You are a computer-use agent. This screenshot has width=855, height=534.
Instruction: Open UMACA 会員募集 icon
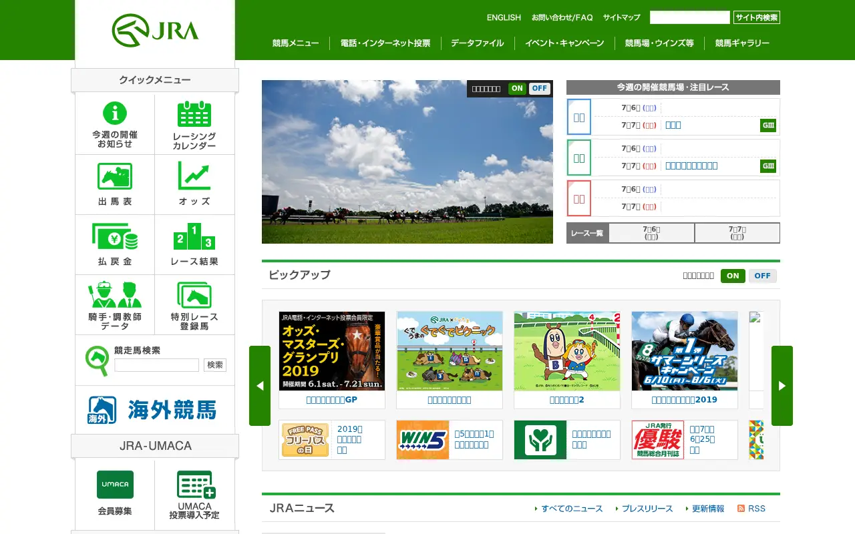coord(115,494)
